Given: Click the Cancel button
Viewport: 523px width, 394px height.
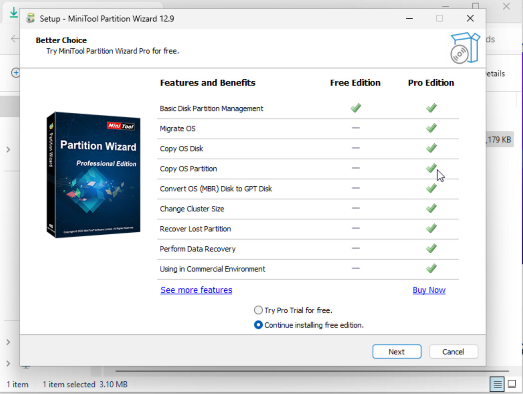Looking at the screenshot, I should pyautogui.click(x=453, y=352).
